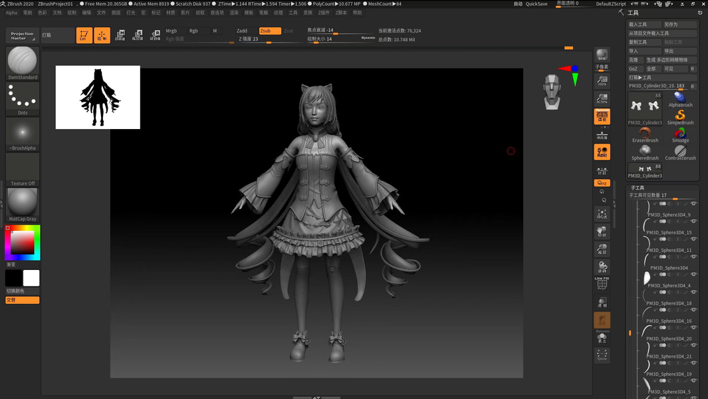This screenshot has width=708, height=399.
Task: Click the 克隆 clone button
Action: click(636, 60)
